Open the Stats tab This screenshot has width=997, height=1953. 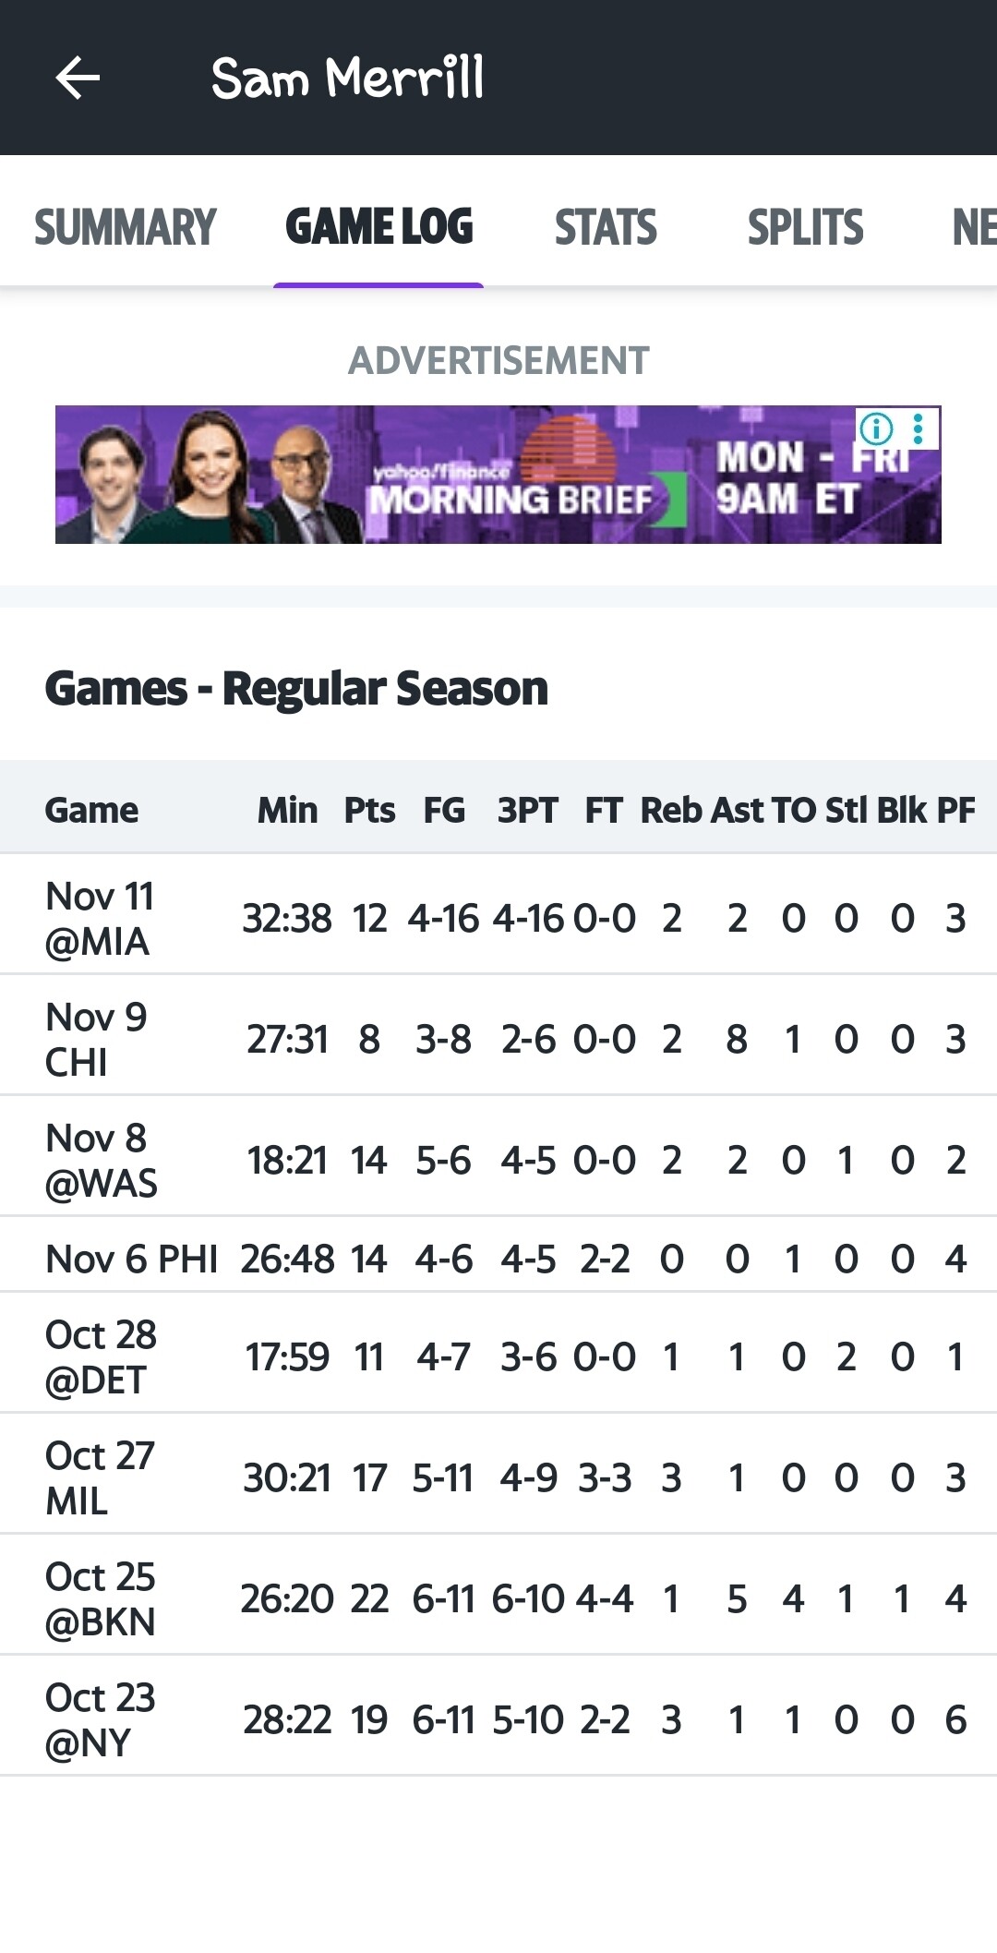[606, 227]
